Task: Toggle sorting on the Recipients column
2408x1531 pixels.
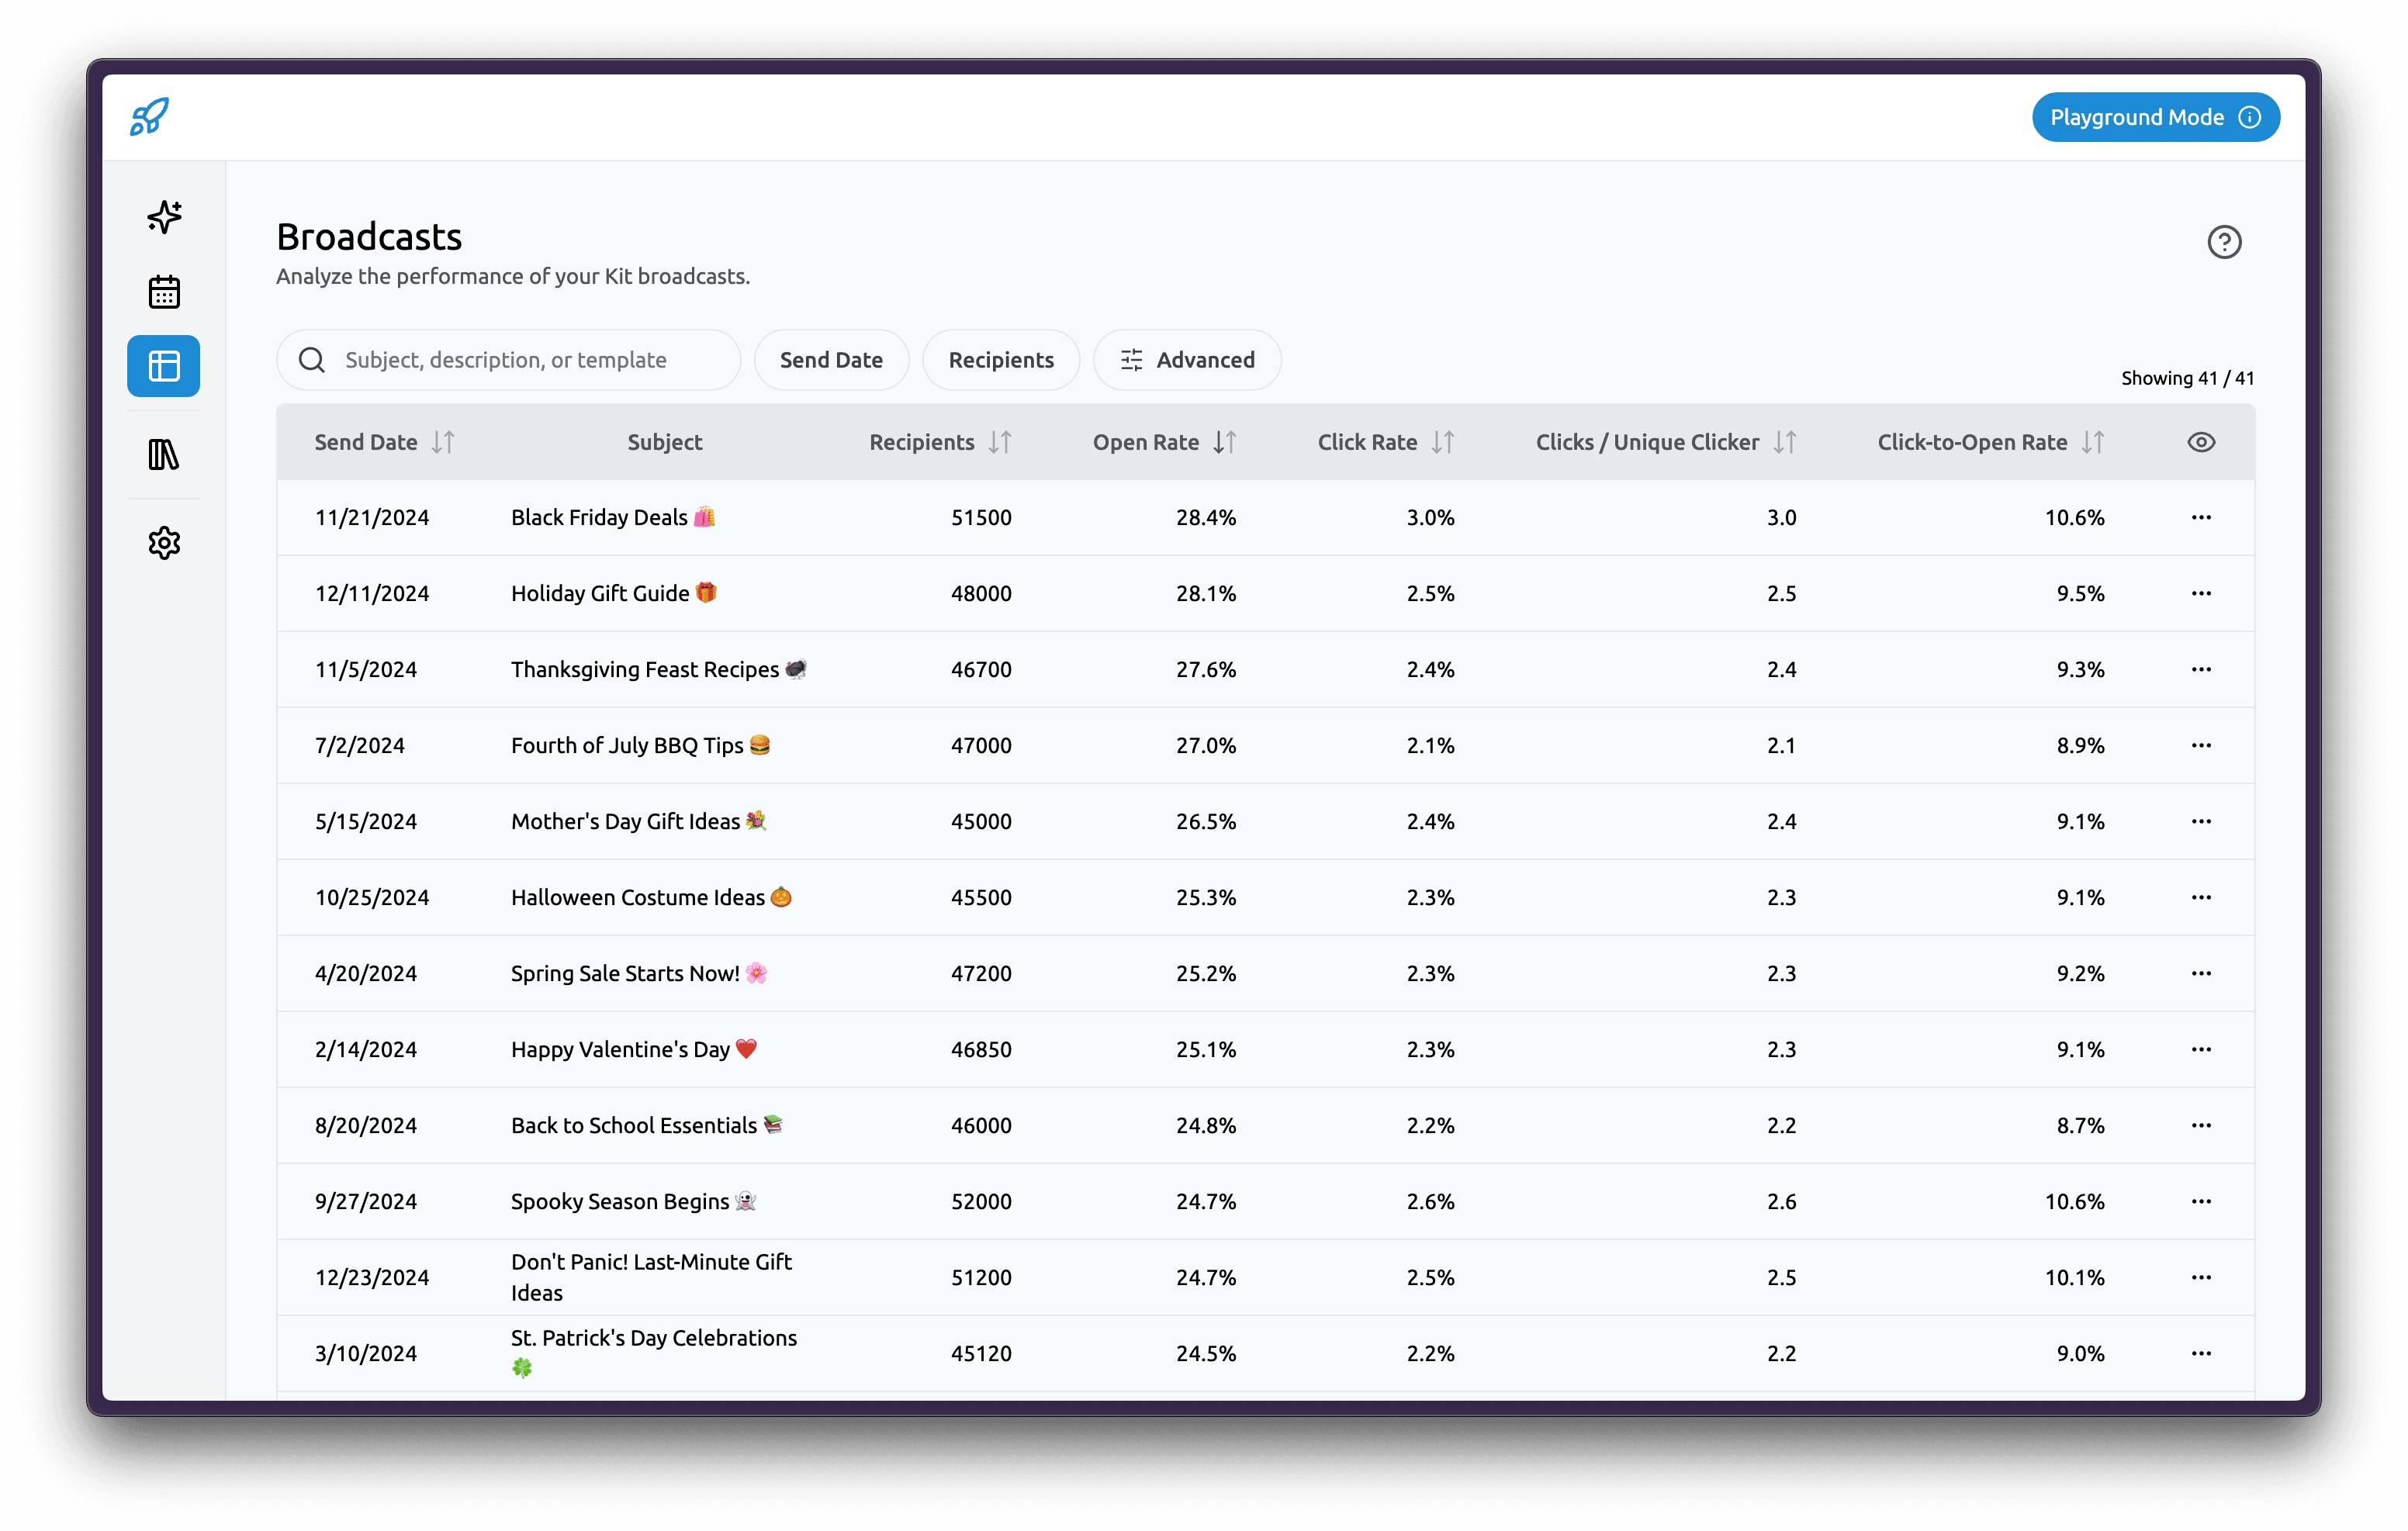Action: [x=999, y=441]
